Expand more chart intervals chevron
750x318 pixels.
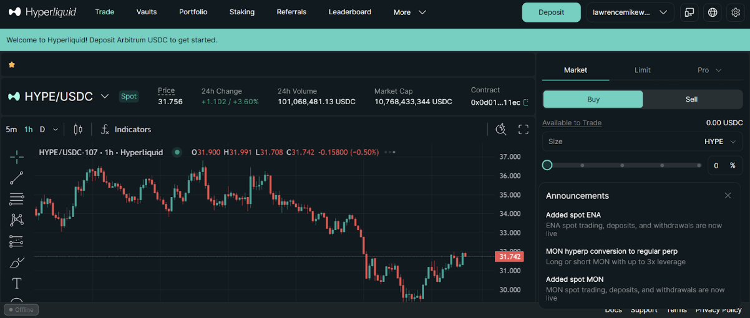pos(56,130)
